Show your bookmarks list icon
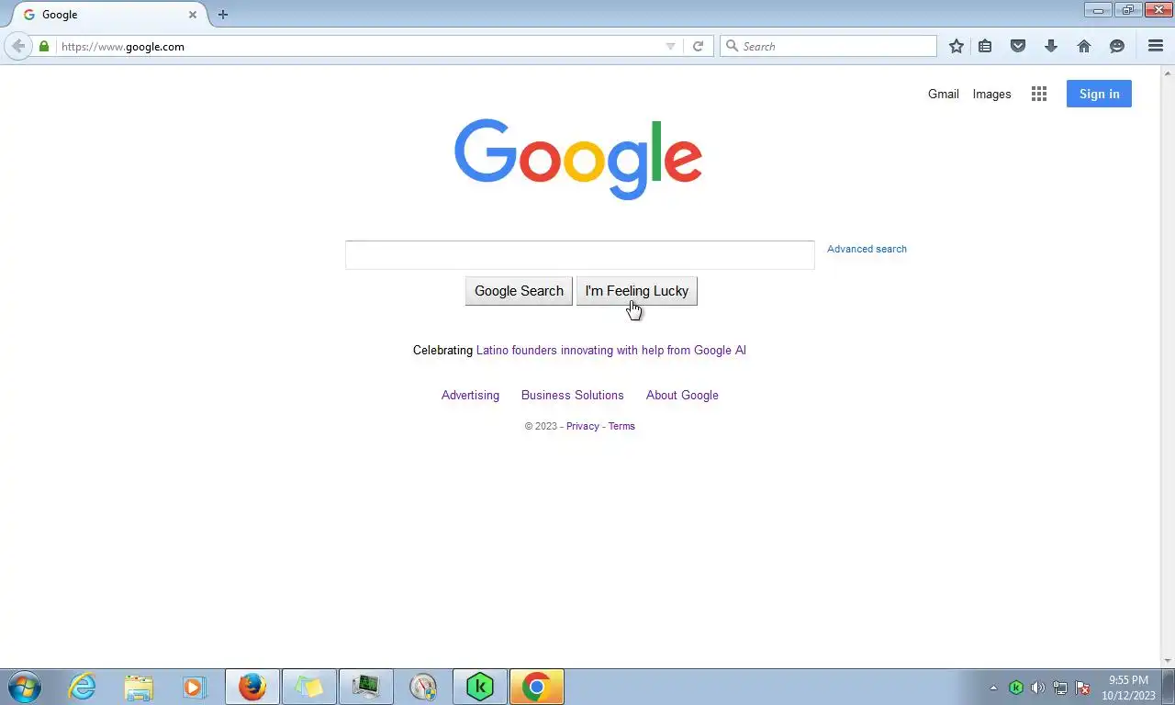The height and width of the screenshot is (705, 1175). click(985, 46)
